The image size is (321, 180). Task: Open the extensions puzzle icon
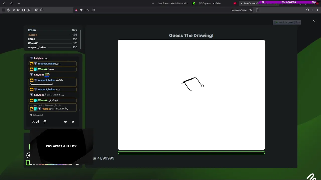(42, 10)
